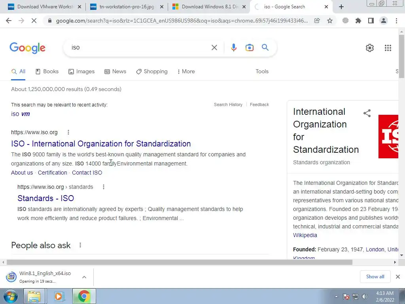Open Search History link
The width and height of the screenshot is (405, 304).
point(228,104)
